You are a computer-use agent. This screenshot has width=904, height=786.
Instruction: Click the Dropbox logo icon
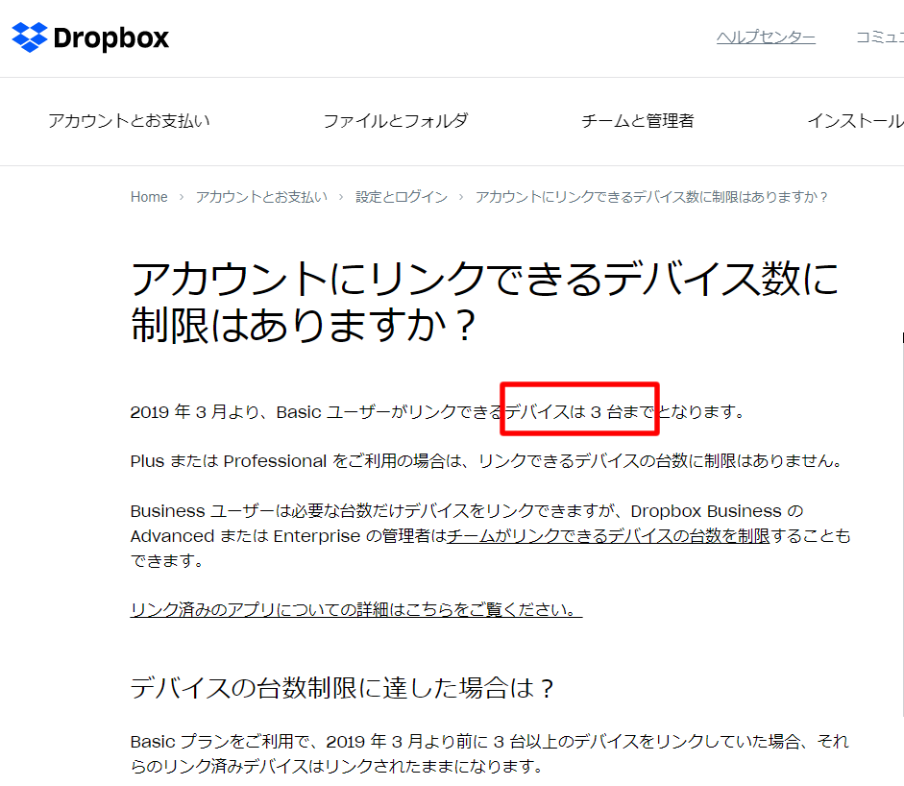30,37
